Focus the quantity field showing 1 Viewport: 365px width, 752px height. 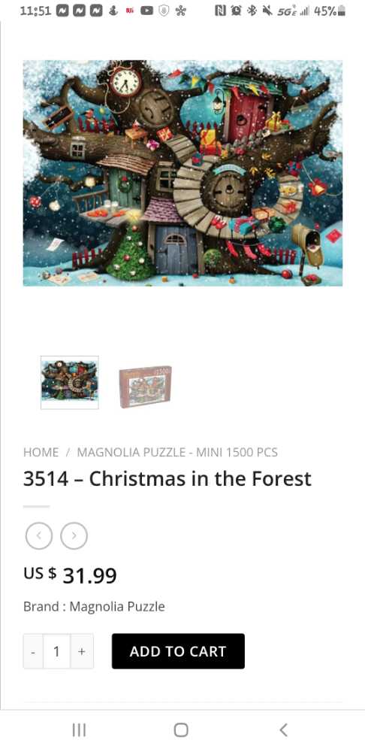(56, 651)
